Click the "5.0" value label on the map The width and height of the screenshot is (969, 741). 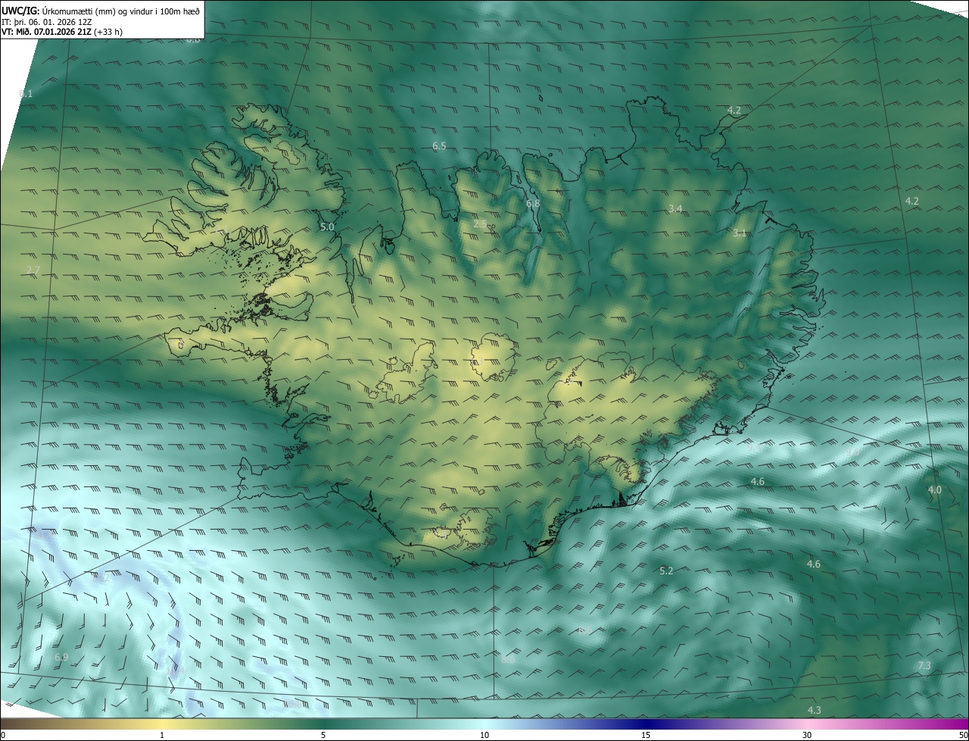[327, 227]
